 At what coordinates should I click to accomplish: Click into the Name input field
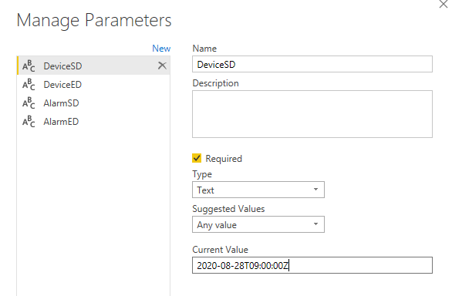(312, 64)
